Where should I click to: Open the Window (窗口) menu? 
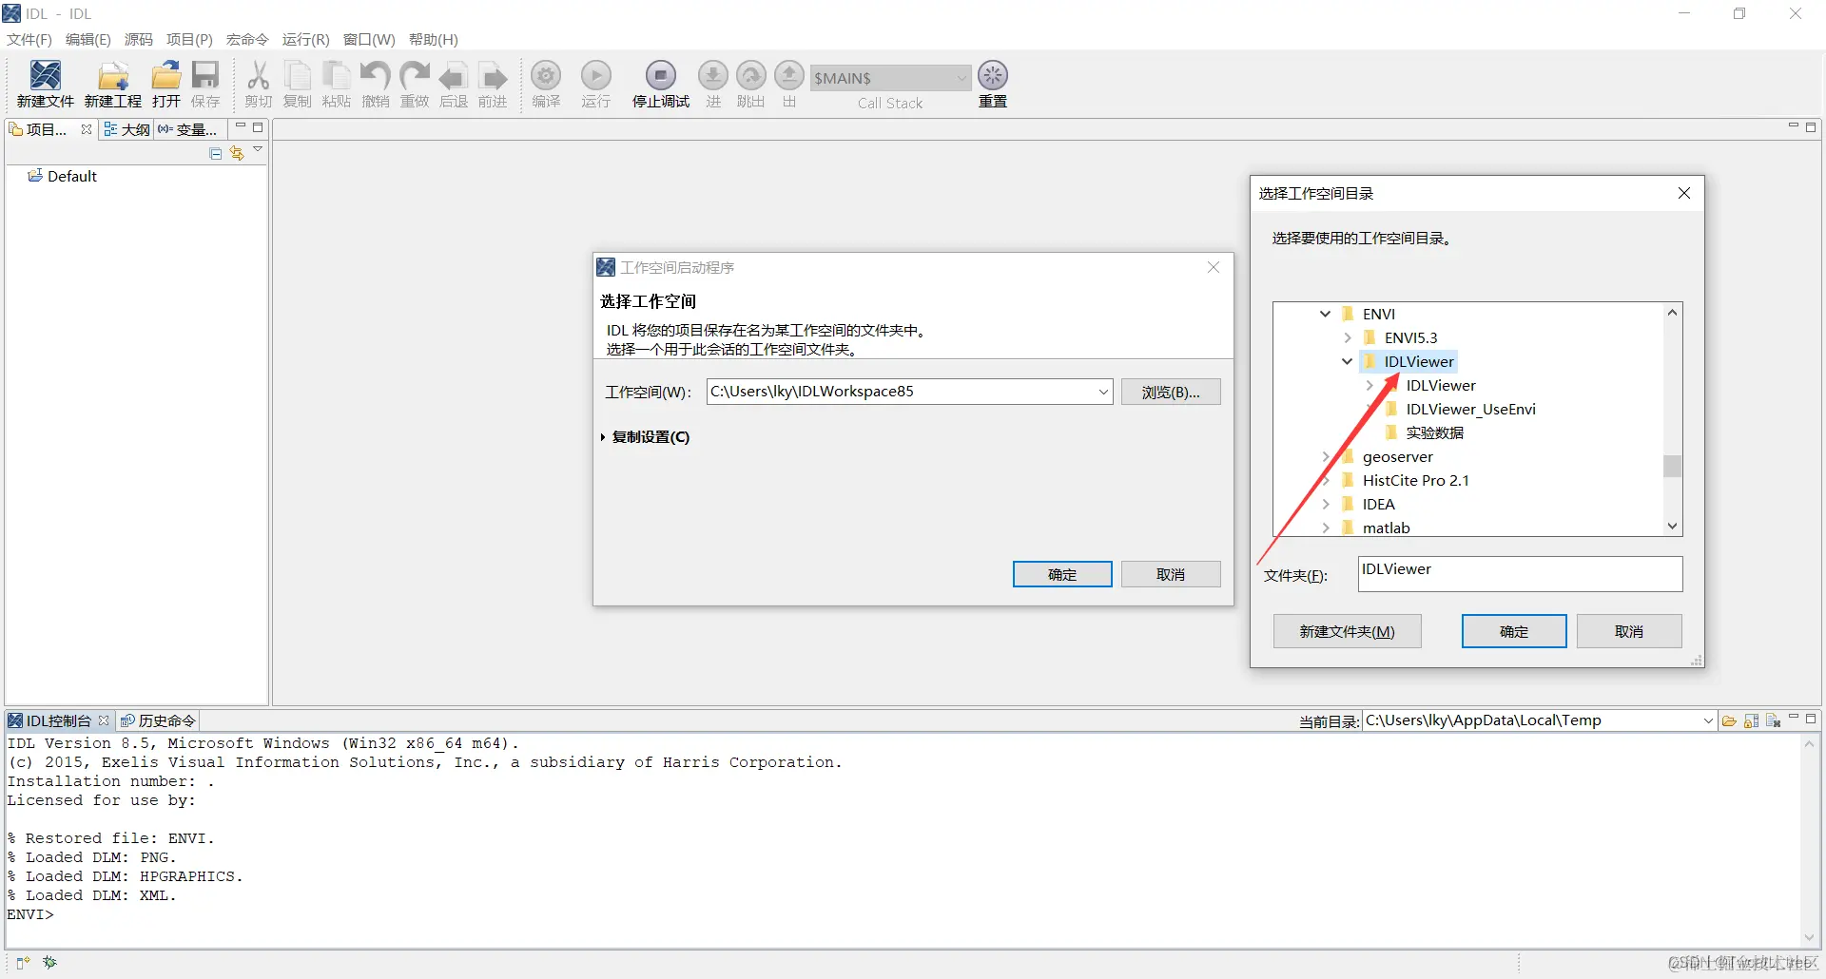point(369,39)
